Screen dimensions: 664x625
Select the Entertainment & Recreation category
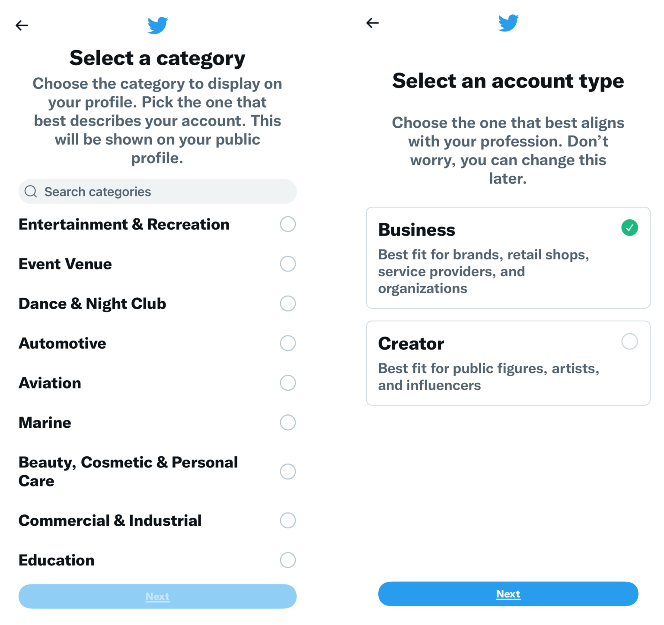tap(287, 224)
